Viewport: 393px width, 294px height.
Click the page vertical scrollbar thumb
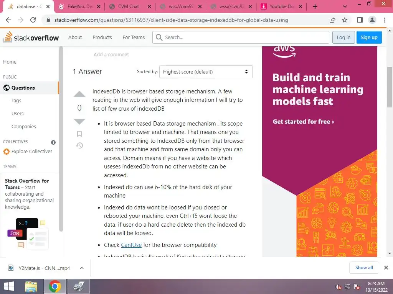[x=390, y=87]
